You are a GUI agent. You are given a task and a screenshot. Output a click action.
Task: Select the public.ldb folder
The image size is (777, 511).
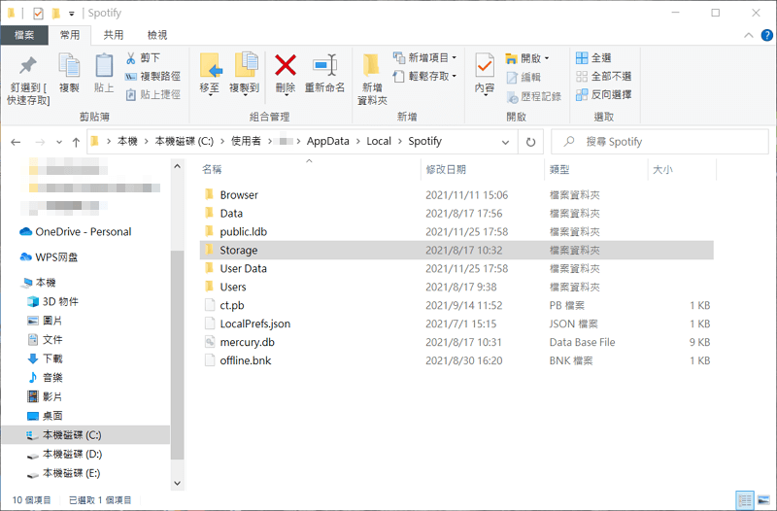[456, 231]
